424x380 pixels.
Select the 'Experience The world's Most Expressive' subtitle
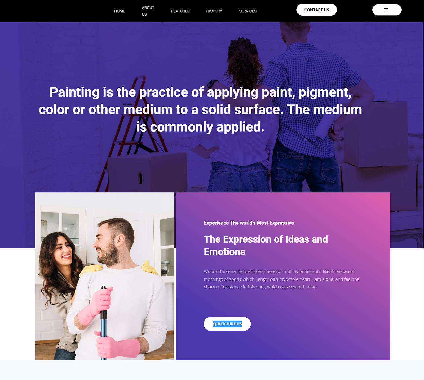pyautogui.click(x=249, y=223)
